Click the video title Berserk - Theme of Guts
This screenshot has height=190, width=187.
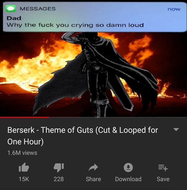click(83, 136)
